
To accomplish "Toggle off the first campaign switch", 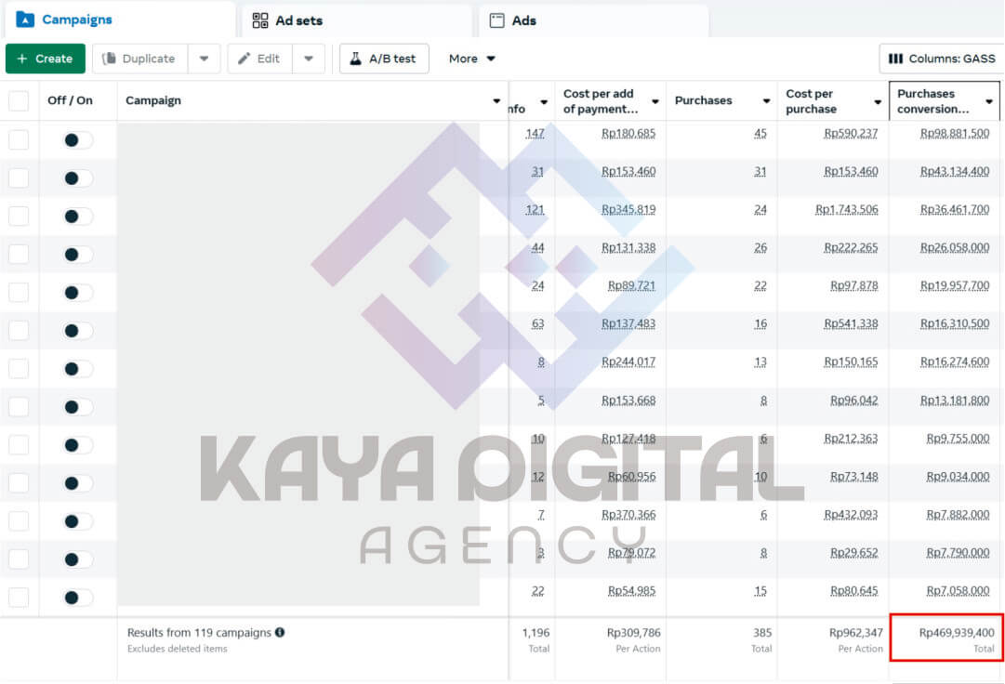I will pyautogui.click(x=78, y=140).
